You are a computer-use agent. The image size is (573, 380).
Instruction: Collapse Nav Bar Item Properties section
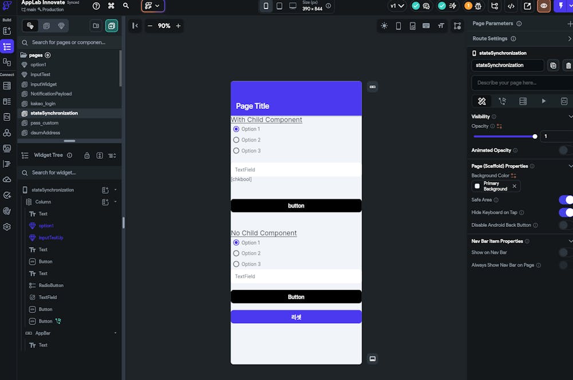pyautogui.click(x=570, y=241)
